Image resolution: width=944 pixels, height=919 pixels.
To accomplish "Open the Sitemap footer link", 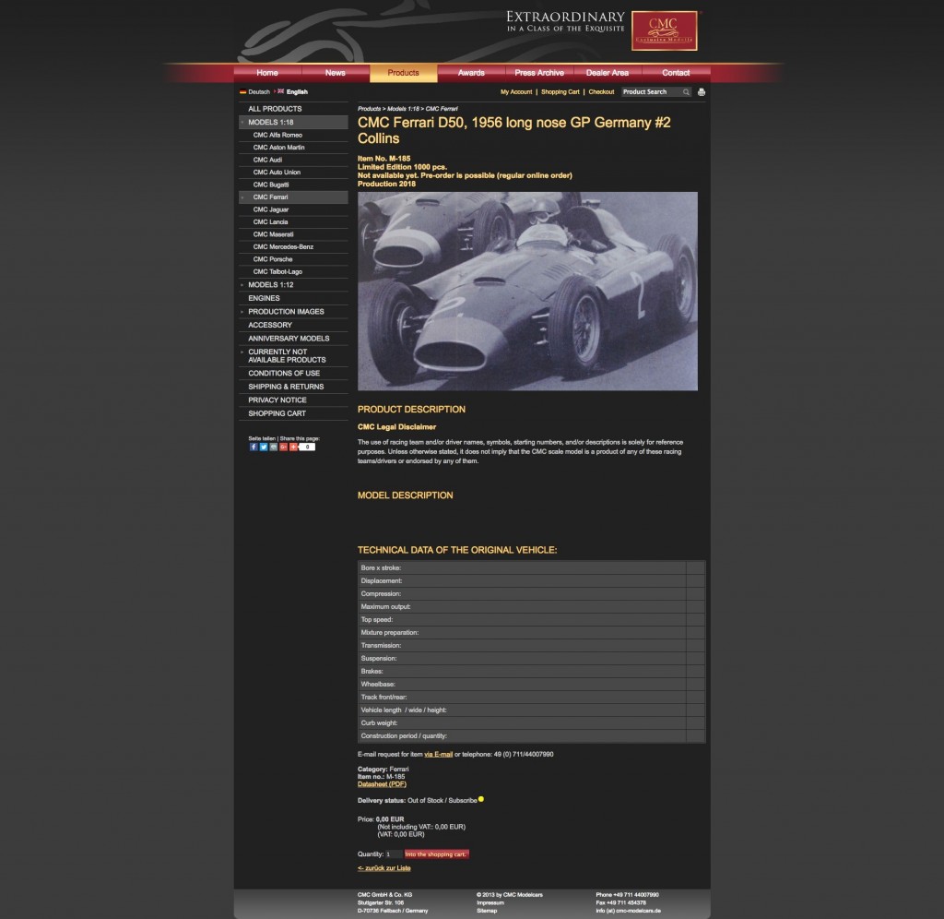I will 487,911.
